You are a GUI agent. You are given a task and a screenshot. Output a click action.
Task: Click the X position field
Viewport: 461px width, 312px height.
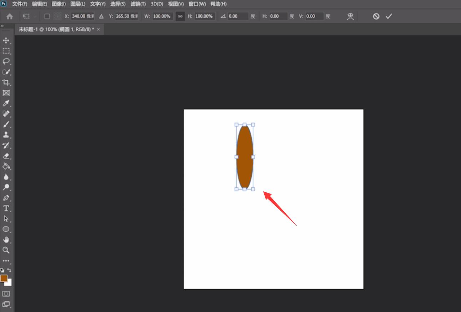(x=83, y=16)
